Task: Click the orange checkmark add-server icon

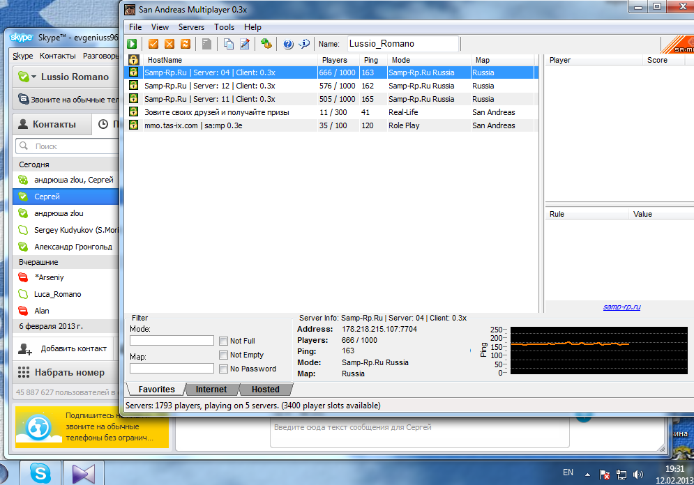Action: (153, 44)
